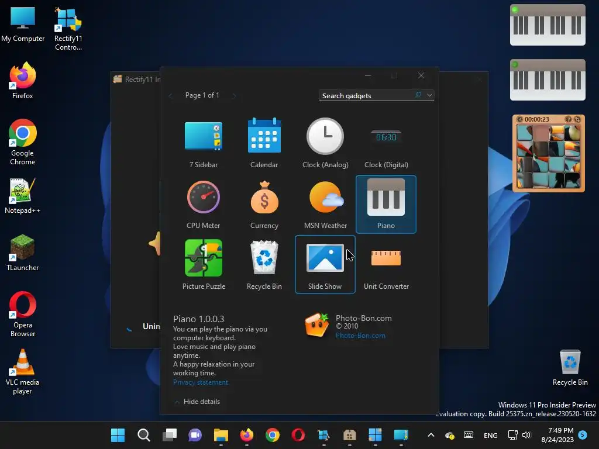Shuffle the Picture Puzzle tiles icon

point(577,119)
